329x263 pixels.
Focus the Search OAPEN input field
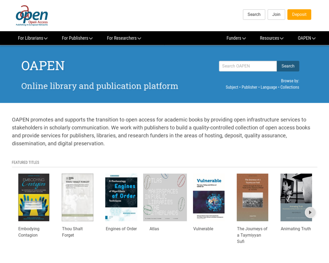tap(248, 66)
